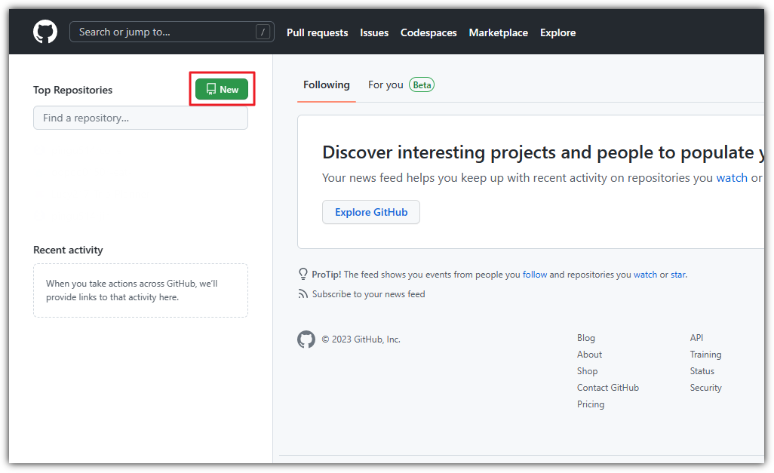Open the GitHub Octocat home logo
The height and width of the screenshot is (473, 774).
[x=45, y=32]
